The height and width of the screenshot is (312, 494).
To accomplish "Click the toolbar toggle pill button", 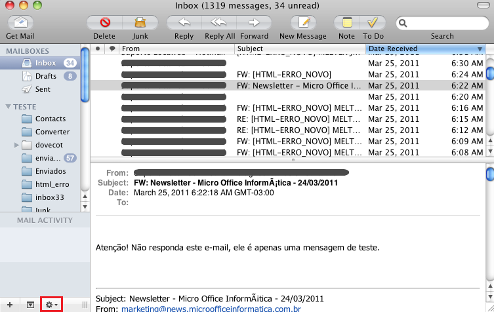I will [x=483, y=5].
